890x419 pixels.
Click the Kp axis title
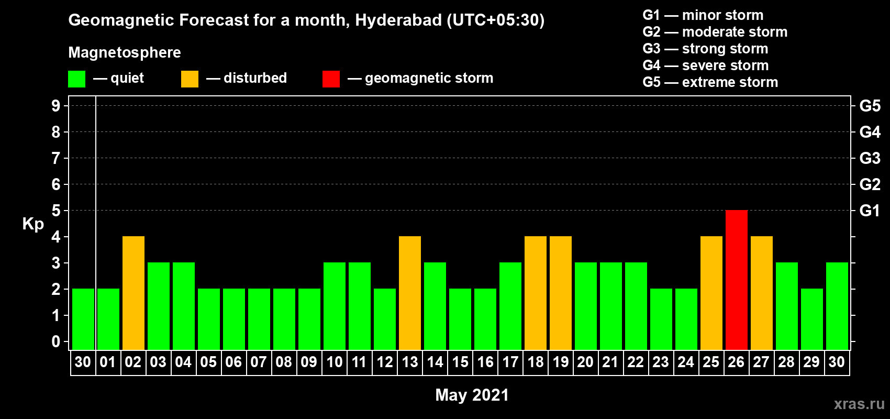33,224
